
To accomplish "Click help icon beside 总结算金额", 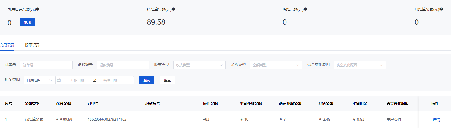I will point(441,9).
